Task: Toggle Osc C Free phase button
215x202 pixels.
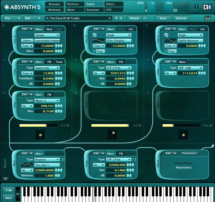Action: click(x=172, y=51)
